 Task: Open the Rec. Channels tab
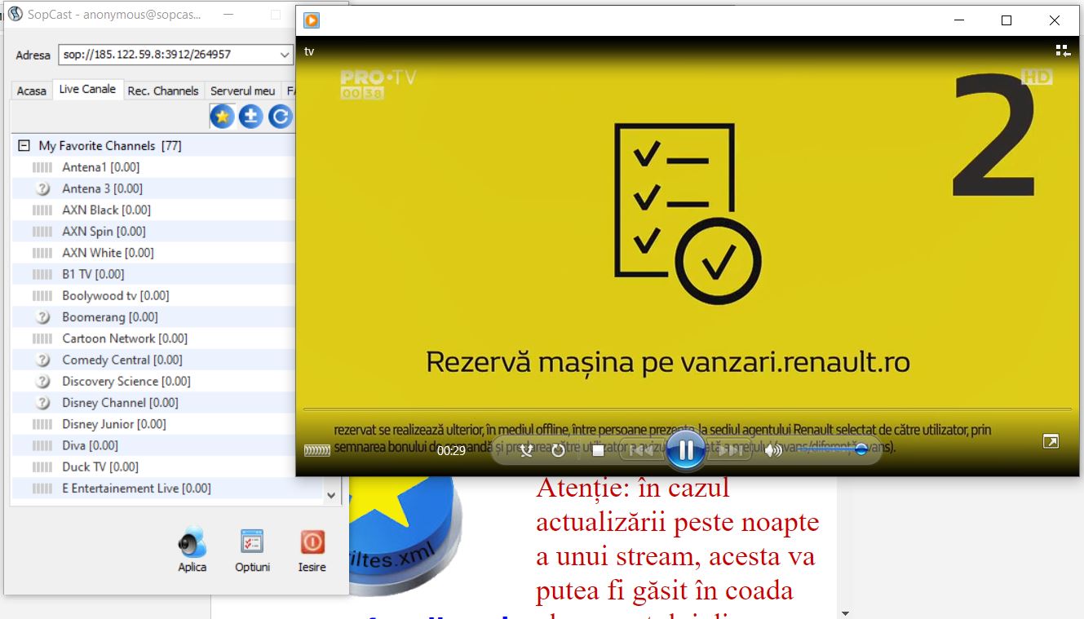pyautogui.click(x=163, y=91)
